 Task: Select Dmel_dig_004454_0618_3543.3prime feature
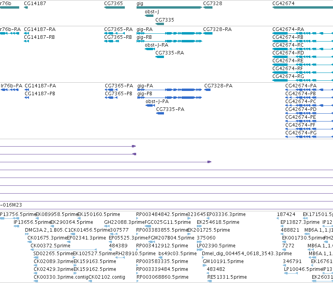(x=247, y=254)
